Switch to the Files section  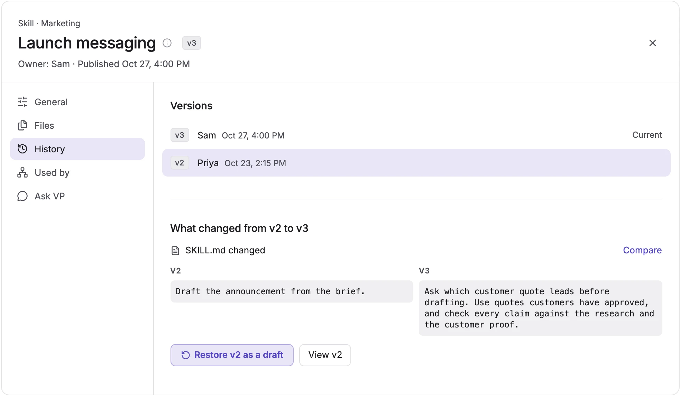click(x=77, y=125)
